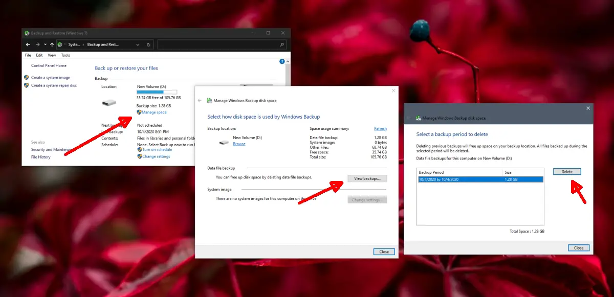
Task: Go to Control Panel Home
Action: [x=49, y=65]
